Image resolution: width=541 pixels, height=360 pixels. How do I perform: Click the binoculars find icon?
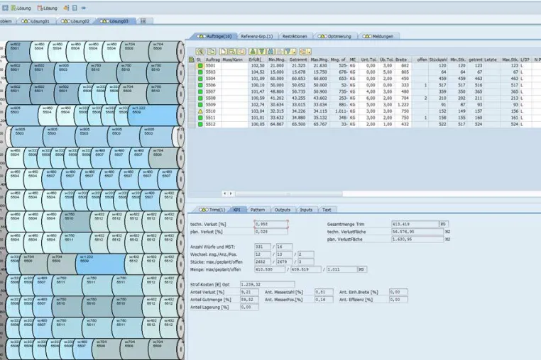pos(270,52)
